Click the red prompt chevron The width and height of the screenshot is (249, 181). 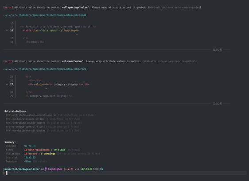[4, 173]
